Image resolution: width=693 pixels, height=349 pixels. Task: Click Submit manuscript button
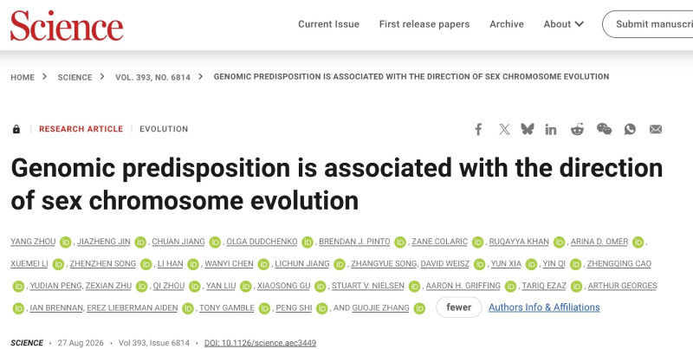click(x=648, y=24)
